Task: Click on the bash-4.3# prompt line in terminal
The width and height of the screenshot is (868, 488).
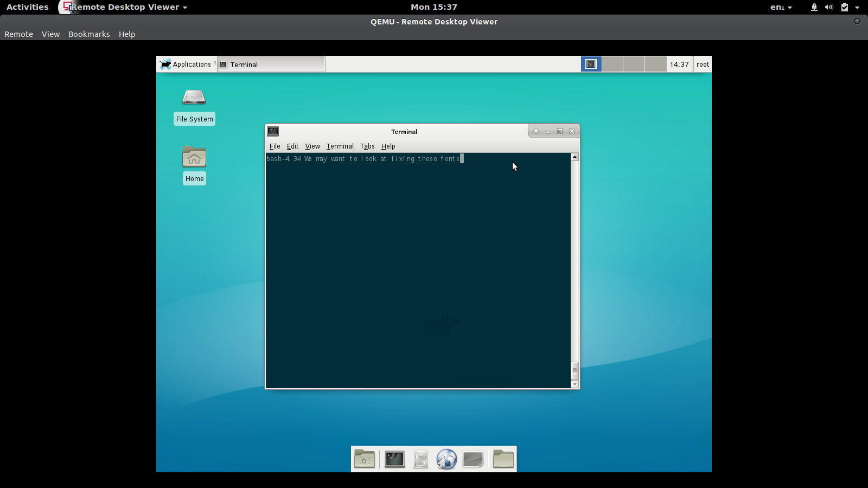Action: pyautogui.click(x=365, y=159)
